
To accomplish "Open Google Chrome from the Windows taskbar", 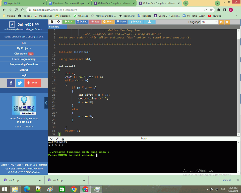I will click(x=74, y=189).
